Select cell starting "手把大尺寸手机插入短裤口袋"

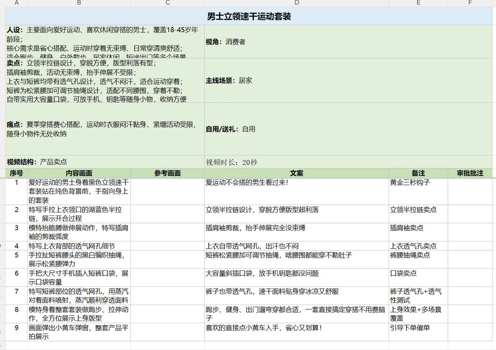(79, 277)
